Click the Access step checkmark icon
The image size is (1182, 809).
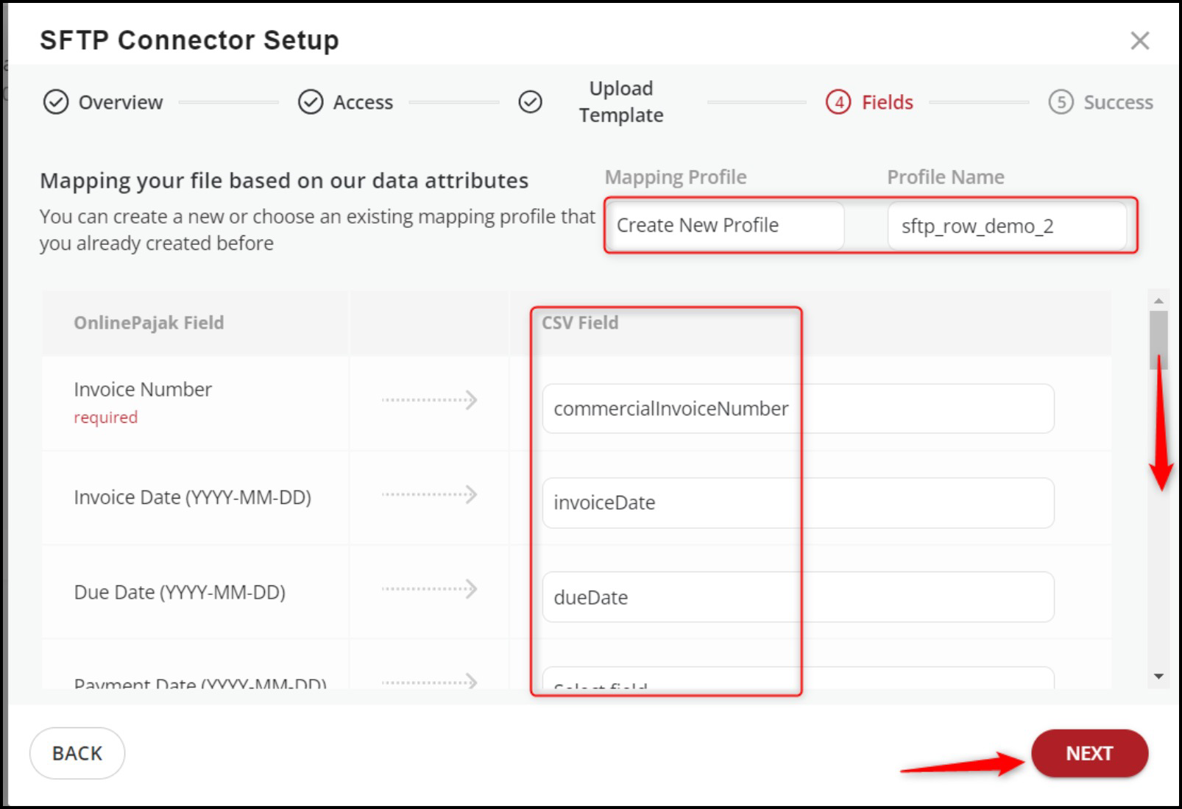[311, 102]
